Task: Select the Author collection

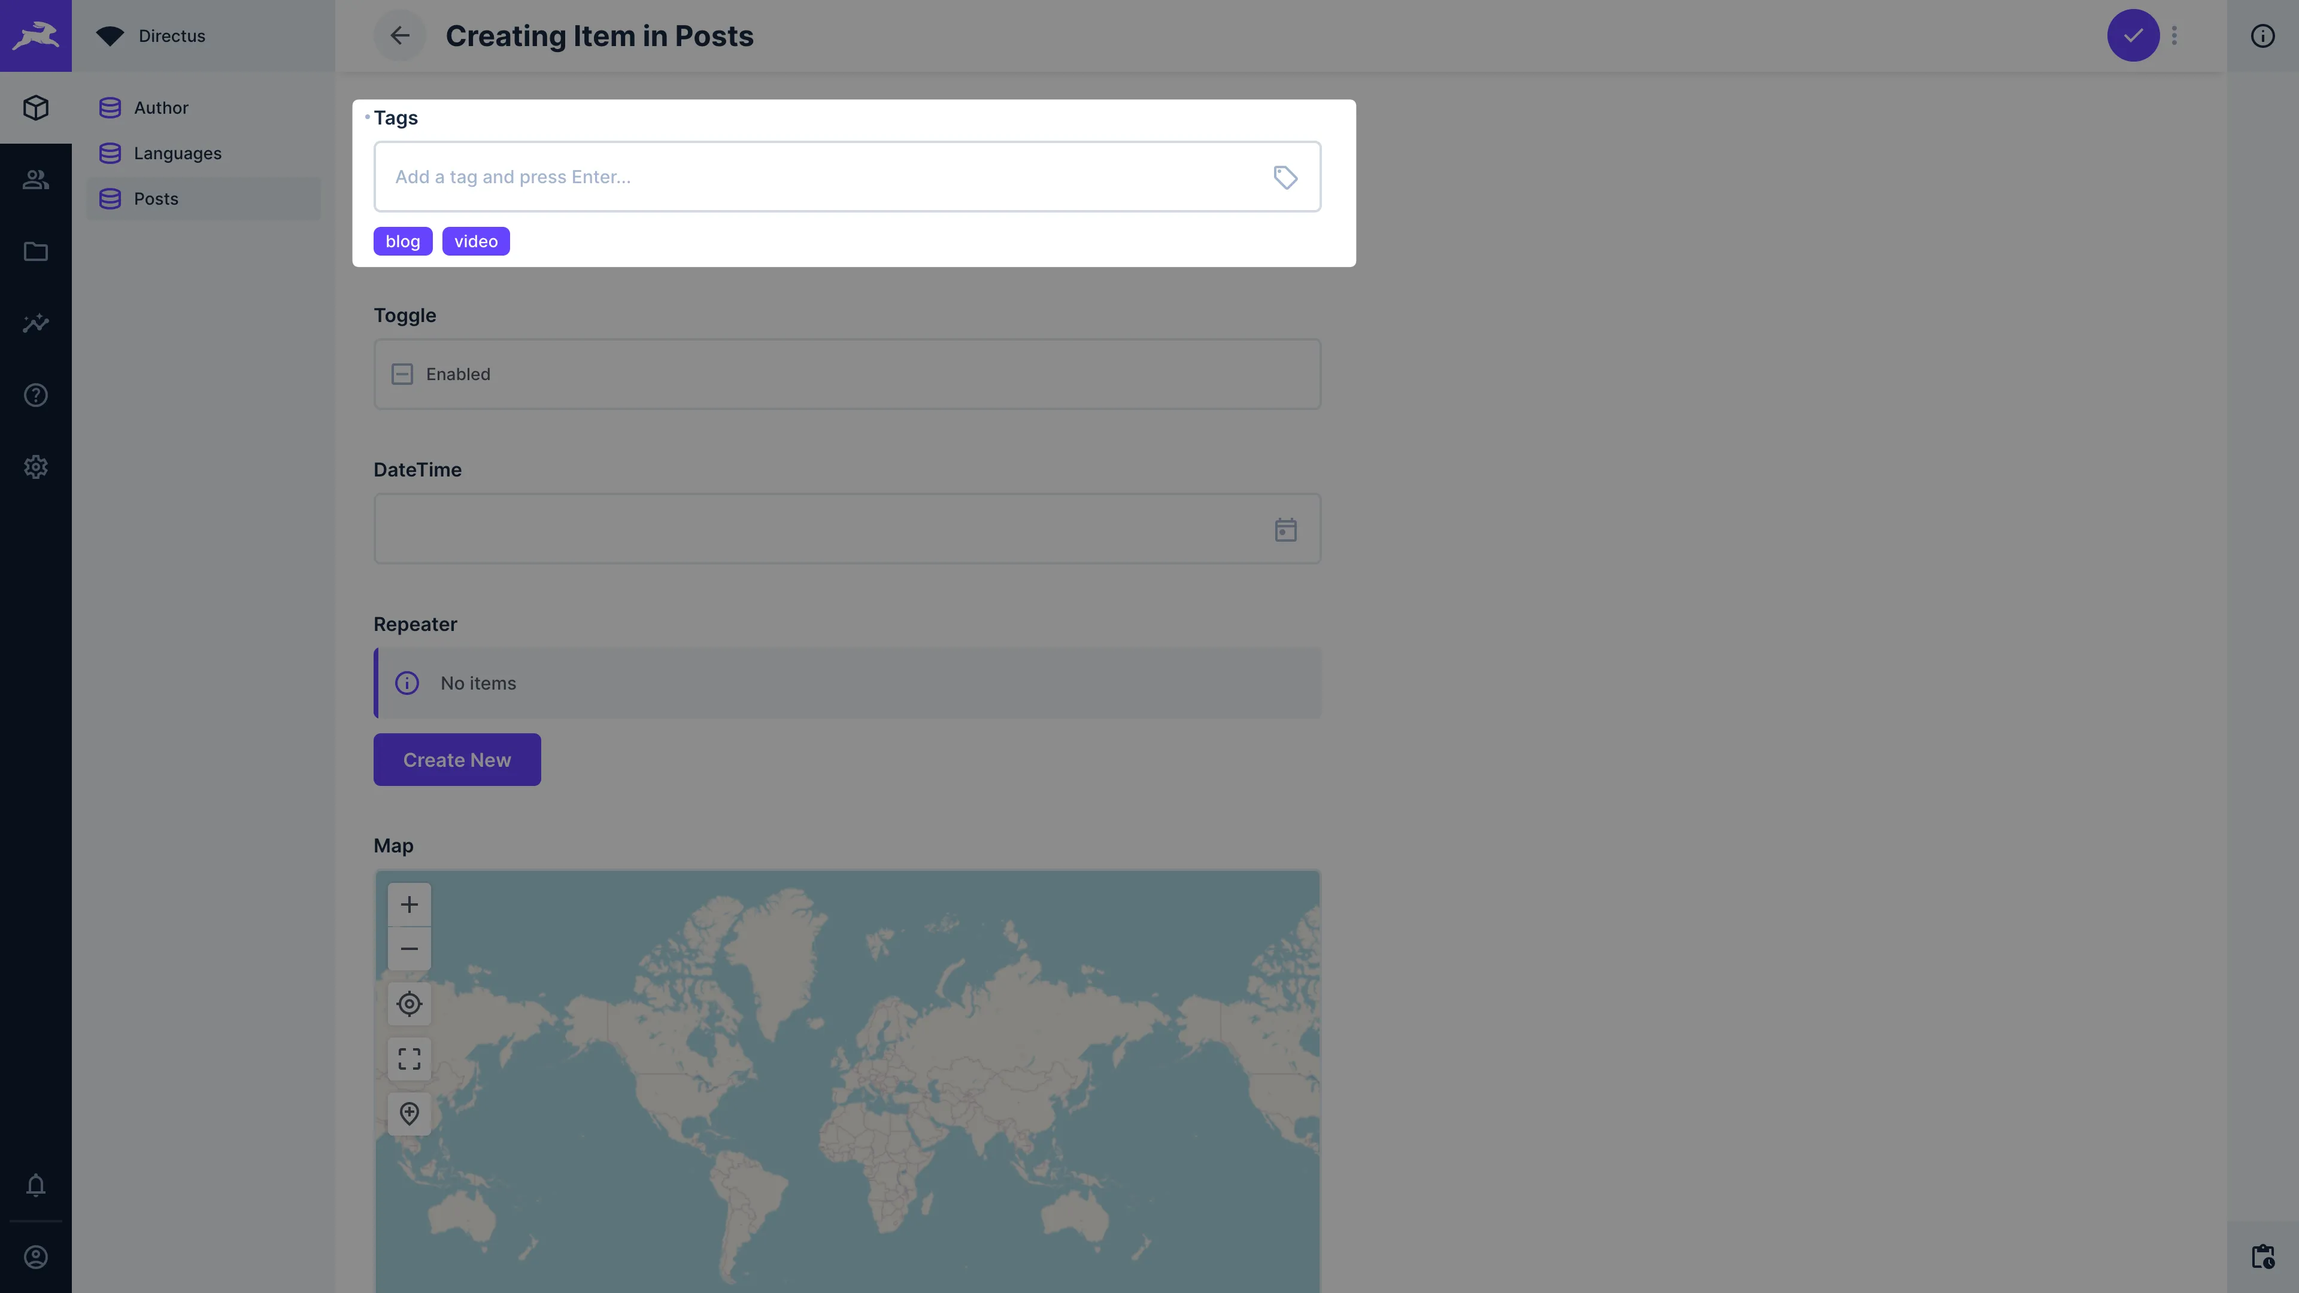Action: coord(162,107)
